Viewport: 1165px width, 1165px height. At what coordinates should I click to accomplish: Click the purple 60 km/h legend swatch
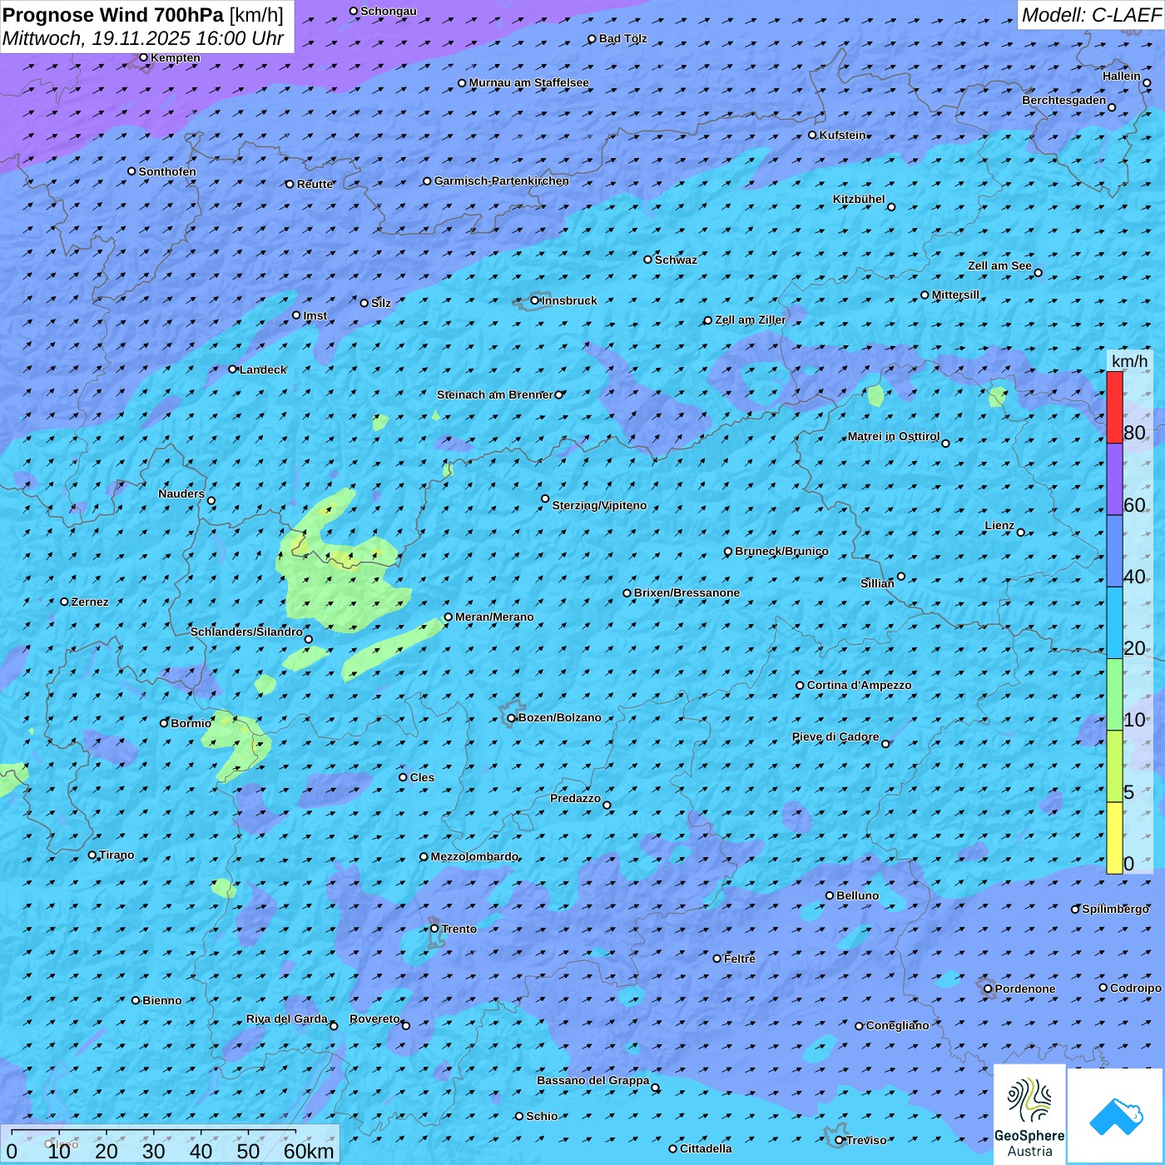1114,479
